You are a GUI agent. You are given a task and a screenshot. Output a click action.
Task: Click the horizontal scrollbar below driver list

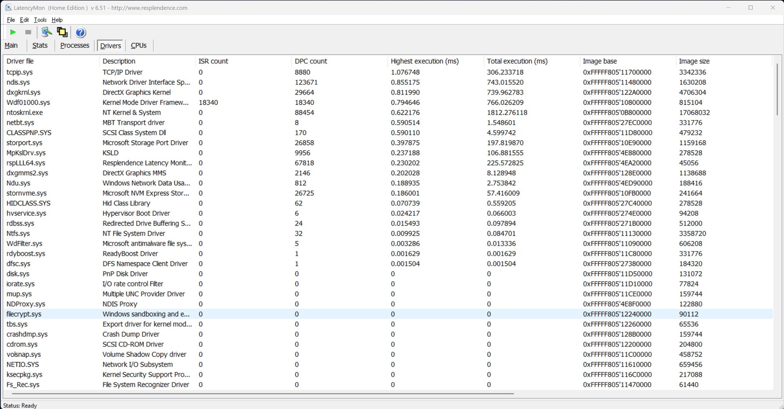(x=261, y=394)
